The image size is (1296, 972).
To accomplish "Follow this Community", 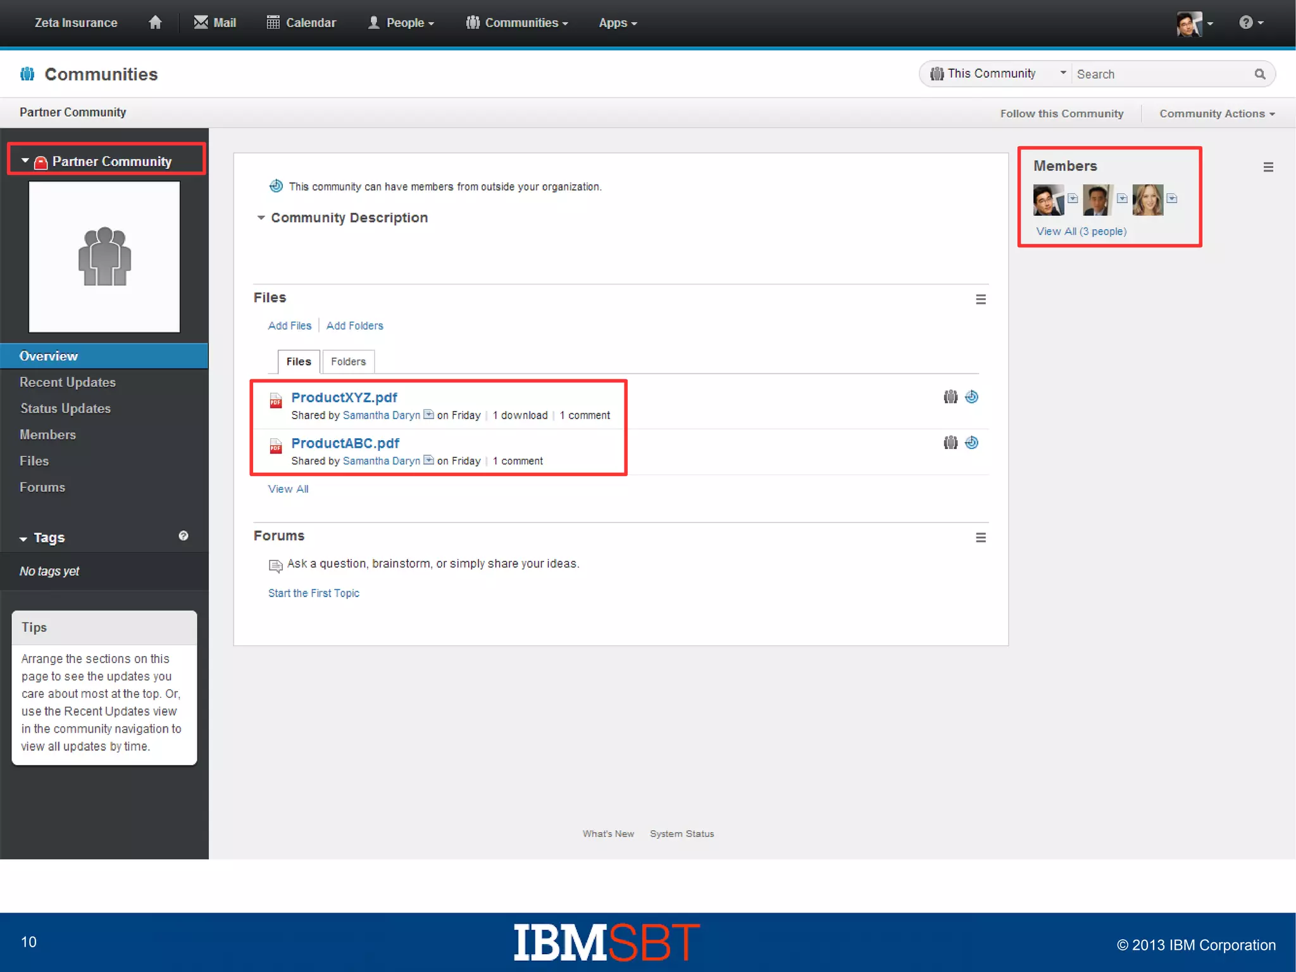I will [x=1062, y=113].
